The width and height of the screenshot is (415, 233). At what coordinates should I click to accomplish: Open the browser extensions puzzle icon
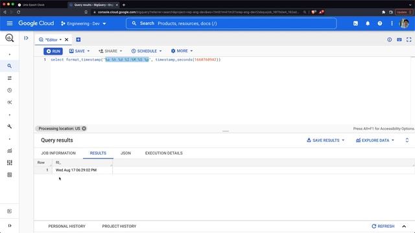[x=383, y=12]
